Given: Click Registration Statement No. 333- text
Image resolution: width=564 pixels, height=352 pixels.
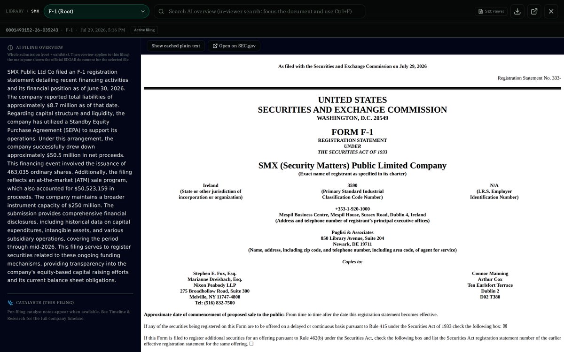Looking at the screenshot, I should [x=529, y=78].
